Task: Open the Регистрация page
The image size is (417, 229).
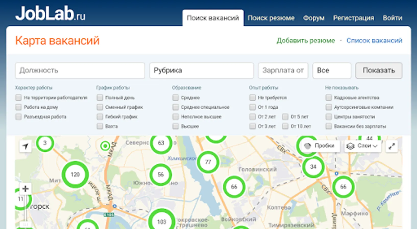Action: click(x=353, y=18)
